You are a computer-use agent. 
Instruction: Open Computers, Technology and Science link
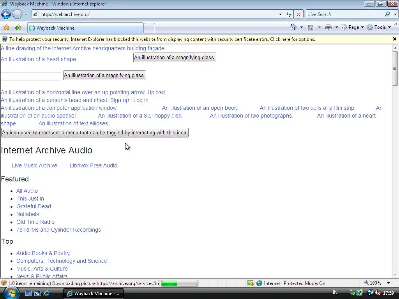point(62,261)
